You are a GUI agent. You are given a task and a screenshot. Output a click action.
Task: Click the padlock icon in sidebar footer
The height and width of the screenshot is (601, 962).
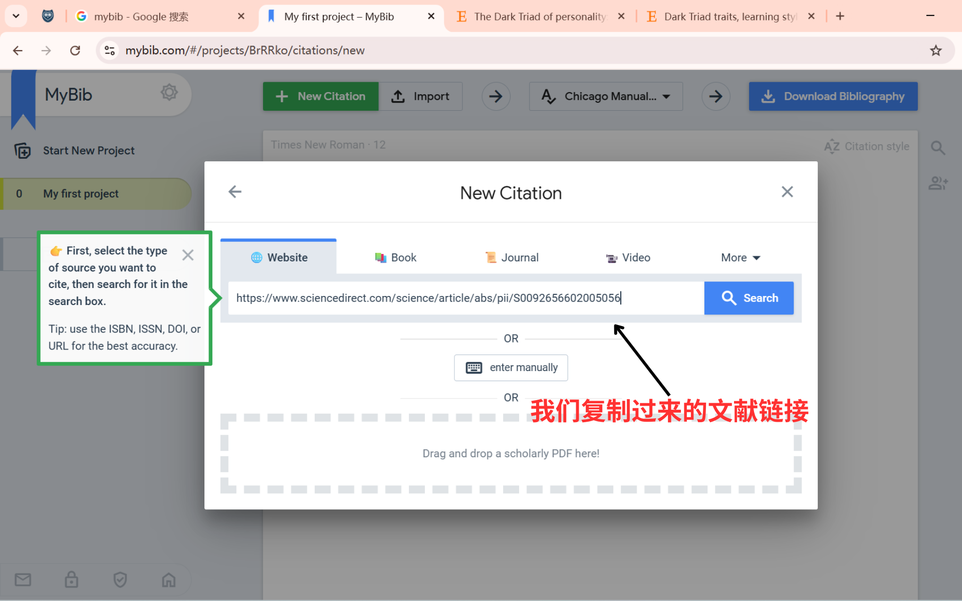72,580
